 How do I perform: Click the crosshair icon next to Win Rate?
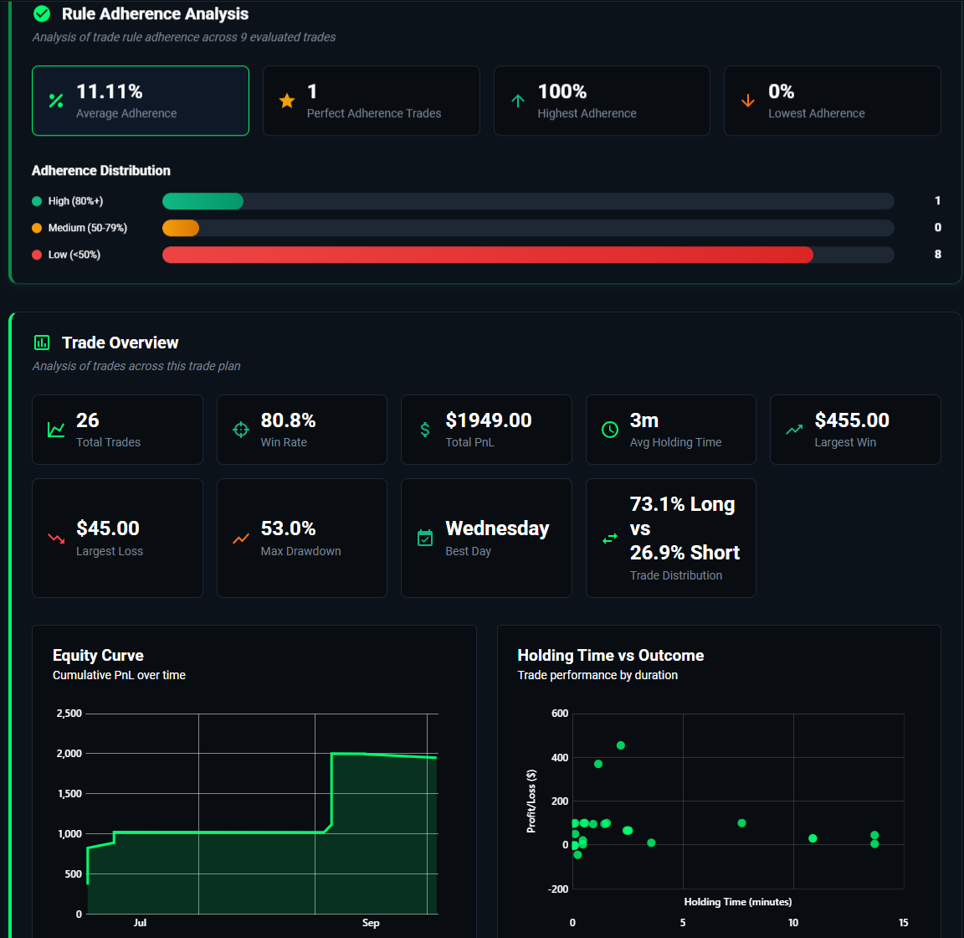241,430
